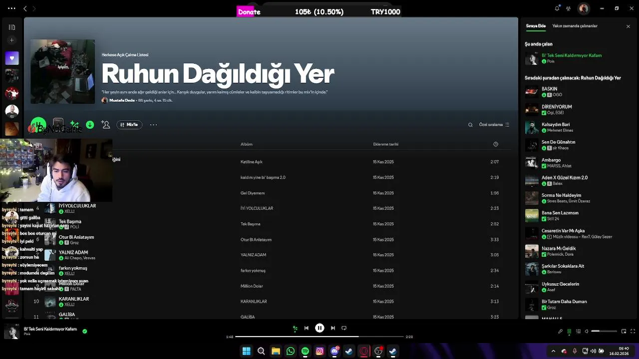Open the Spotify three-dot app menu
This screenshot has width=639, height=359.
[x=11, y=8]
